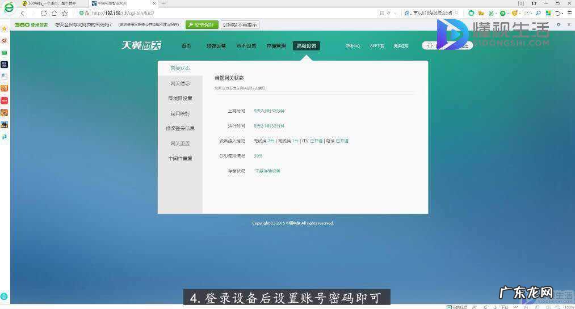Click the 天翼网关 logo
Image resolution: width=575 pixels, height=309 pixels.
(x=141, y=45)
